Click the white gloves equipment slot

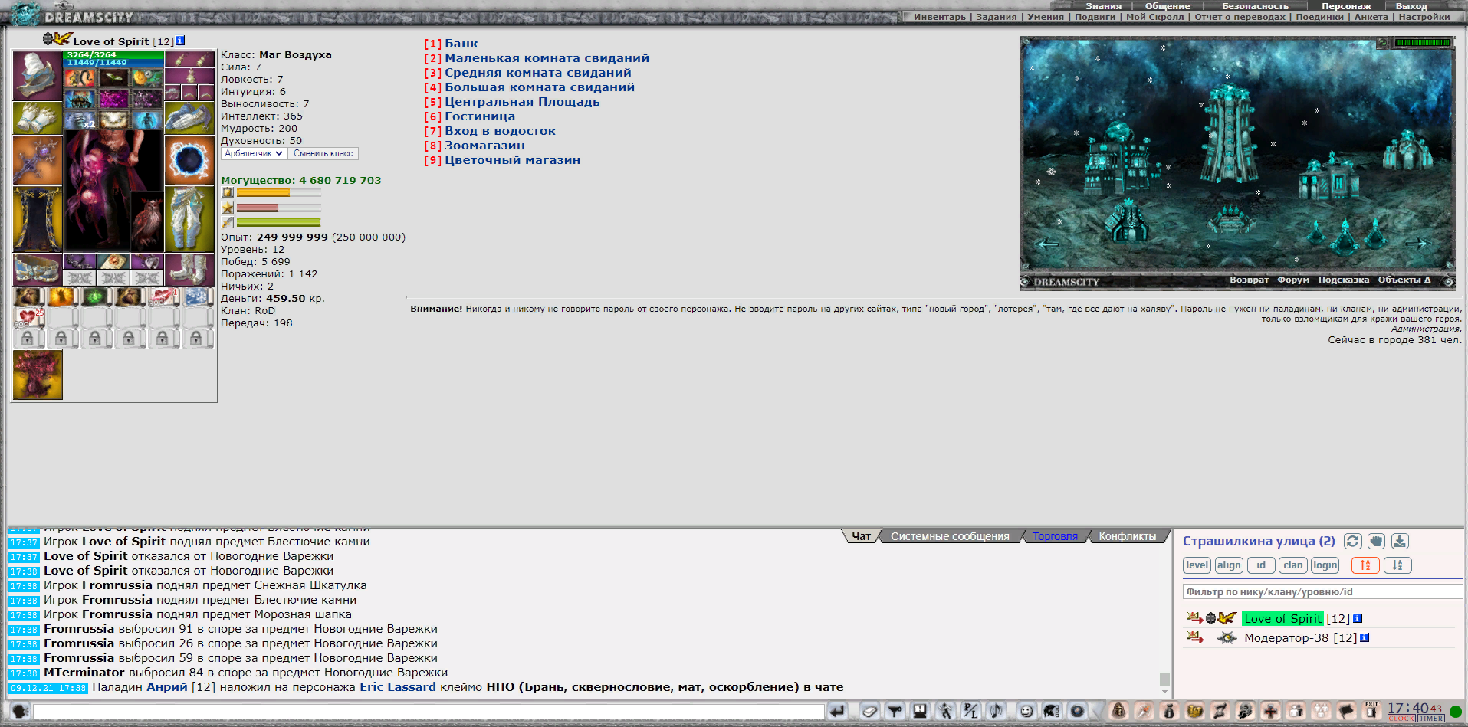click(38, 118)
